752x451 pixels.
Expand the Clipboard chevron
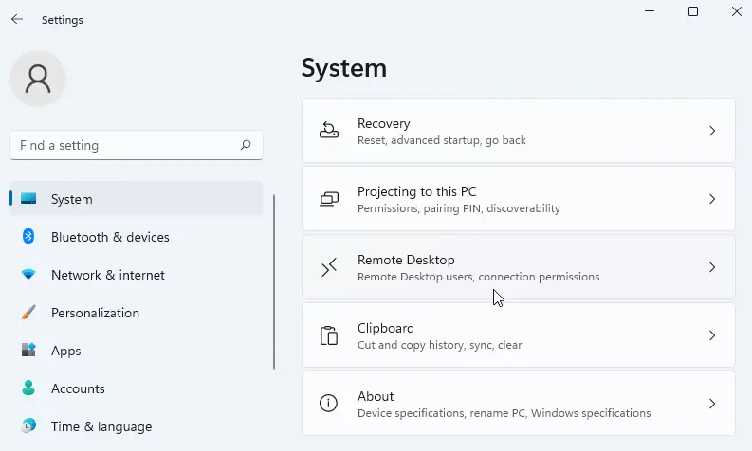click(712, 335)
